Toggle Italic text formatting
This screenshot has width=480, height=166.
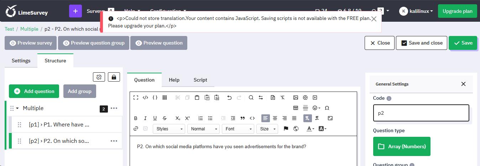[145, 118]
